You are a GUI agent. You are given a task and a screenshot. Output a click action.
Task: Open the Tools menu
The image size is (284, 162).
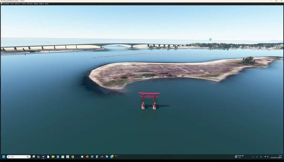tap(24, 4)
